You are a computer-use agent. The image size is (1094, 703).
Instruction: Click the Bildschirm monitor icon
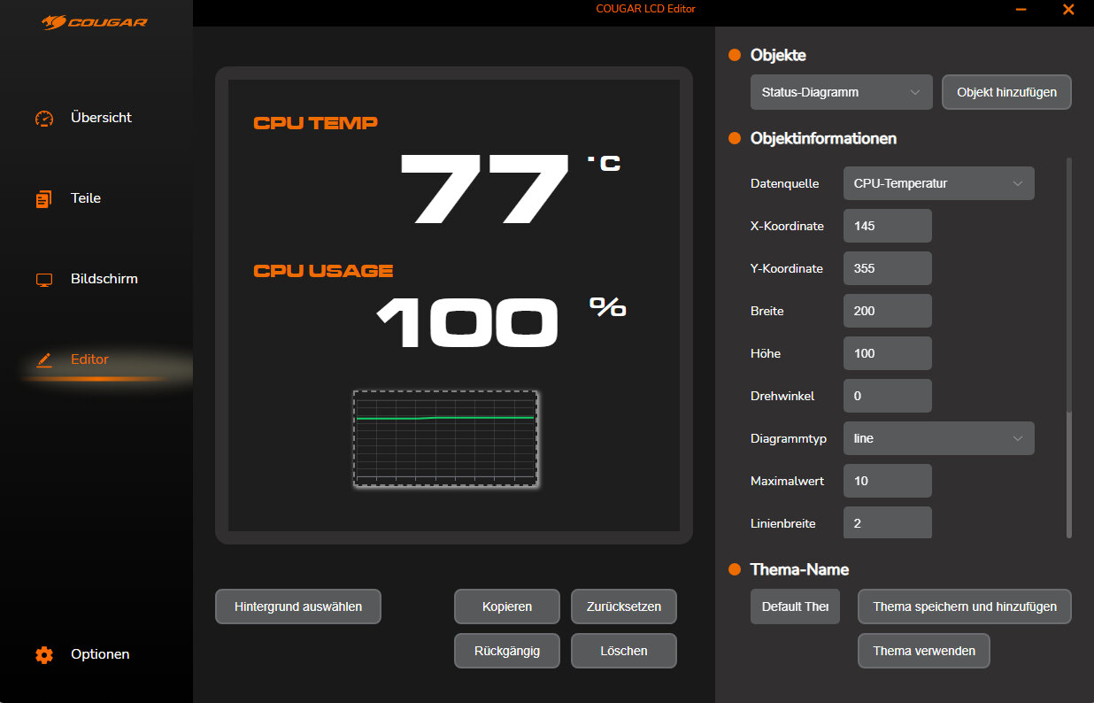pyautogui.click(x=44, y=280)
